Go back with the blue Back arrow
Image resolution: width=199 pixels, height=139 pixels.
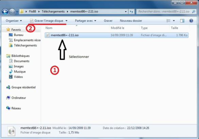[x=5, y=12]
